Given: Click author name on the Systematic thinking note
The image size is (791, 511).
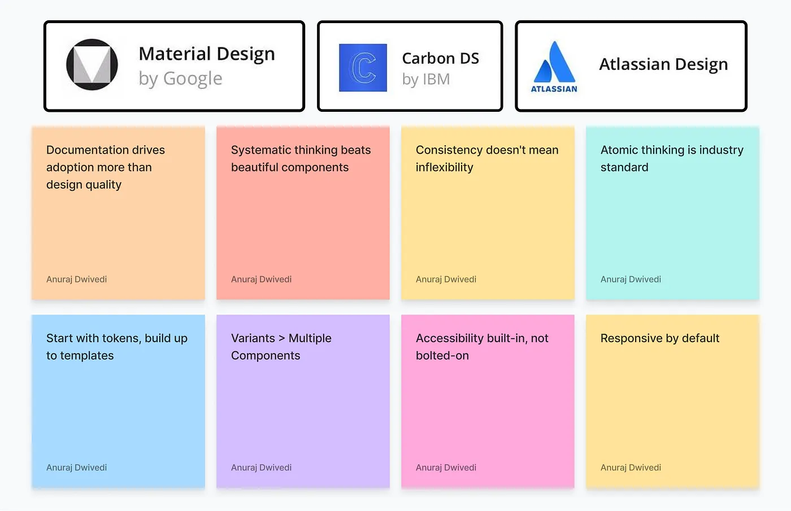Looking at the screenshot, I should point(262,279).
